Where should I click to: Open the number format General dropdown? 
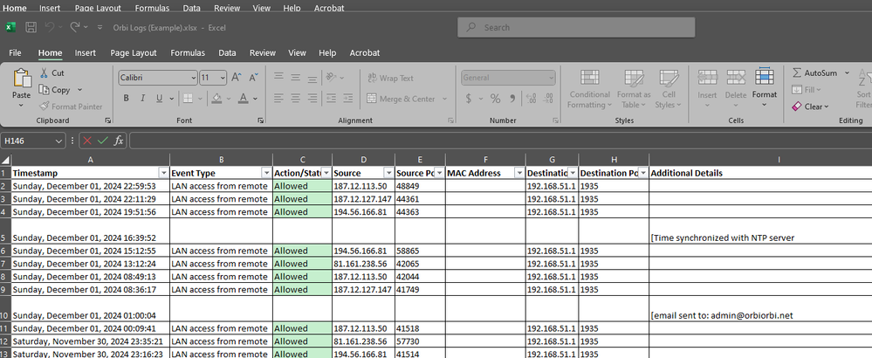coord(551,78)
